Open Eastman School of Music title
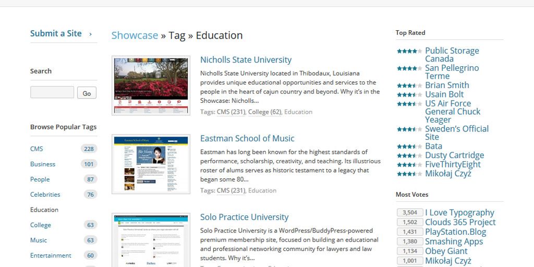534x267 pixels. (247, 138)
